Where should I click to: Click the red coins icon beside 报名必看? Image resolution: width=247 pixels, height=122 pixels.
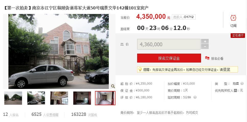[x=207, y=58]
